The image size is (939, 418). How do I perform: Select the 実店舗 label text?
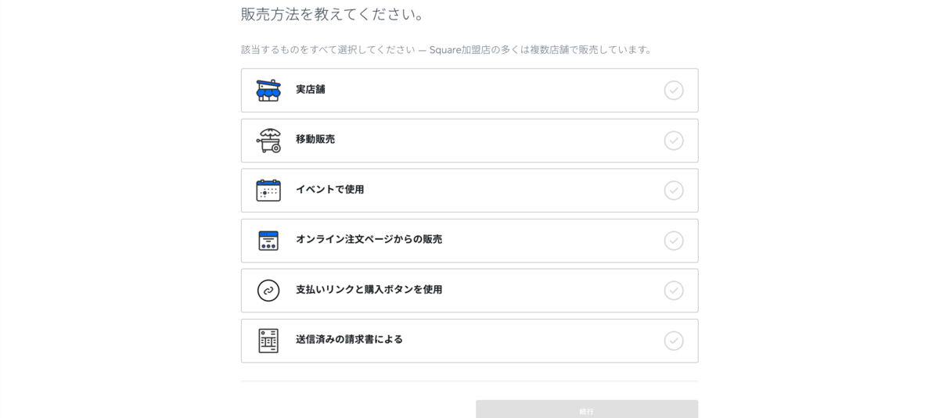point(311,90)
